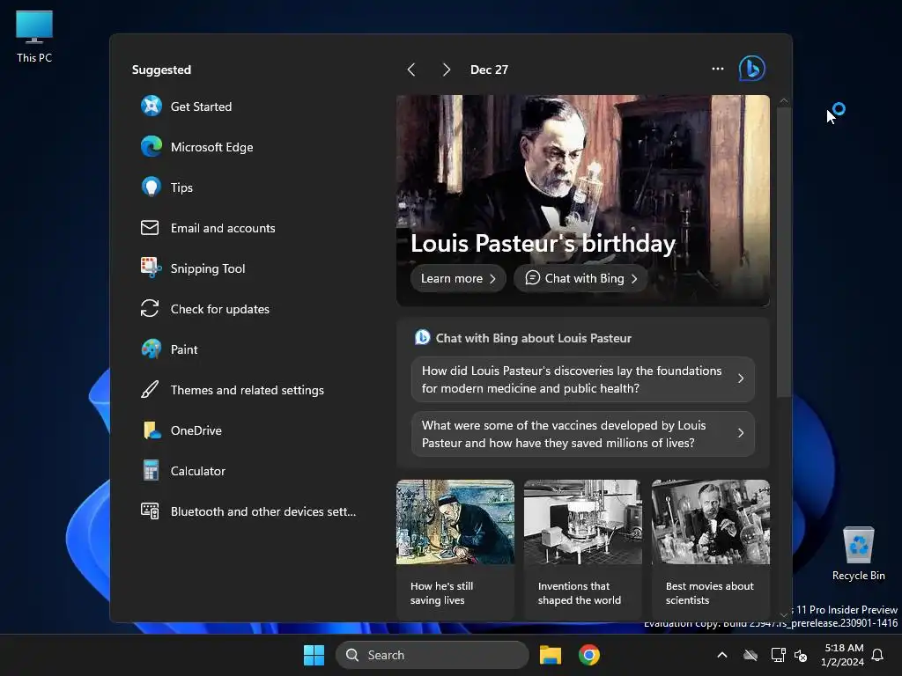
Task: Open Inventions that shaped the world card
Action: [583, 549]
